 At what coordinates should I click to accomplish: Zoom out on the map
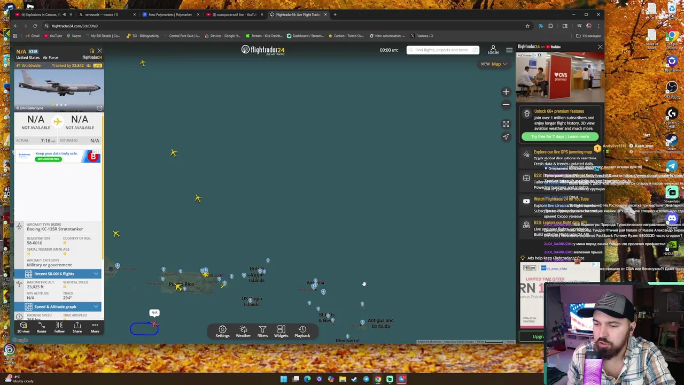tap(506, 105)
